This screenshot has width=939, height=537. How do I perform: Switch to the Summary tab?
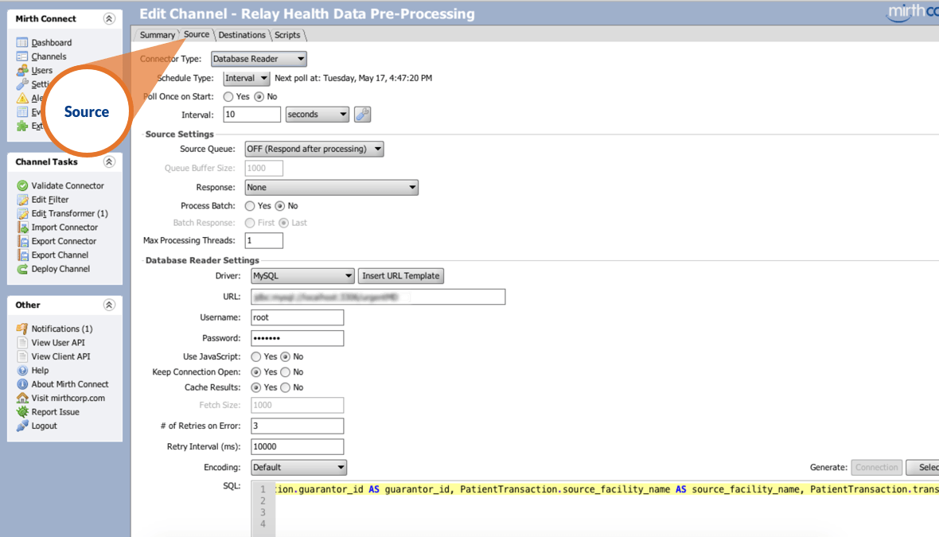157,35
